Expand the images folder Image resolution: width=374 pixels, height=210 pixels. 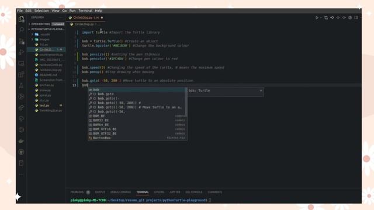(x=46, y=39)
